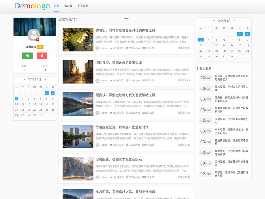Click the carousel indicator dash

click(126, 18)
